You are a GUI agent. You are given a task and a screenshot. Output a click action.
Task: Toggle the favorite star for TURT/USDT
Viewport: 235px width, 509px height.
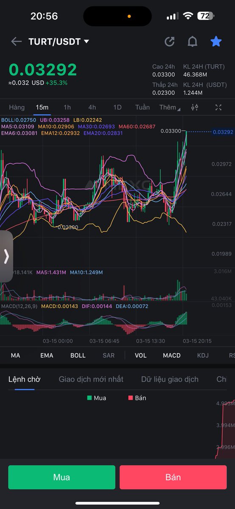[216, 41]
